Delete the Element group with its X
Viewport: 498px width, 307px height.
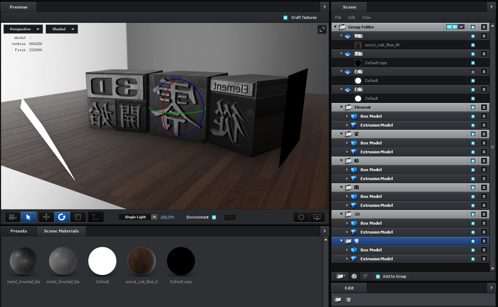[x=484, y=107]
